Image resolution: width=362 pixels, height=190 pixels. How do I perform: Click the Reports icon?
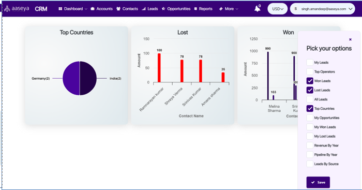(196, 9)
